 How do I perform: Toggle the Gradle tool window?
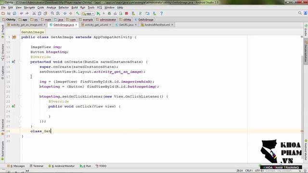tap(306, 30)
